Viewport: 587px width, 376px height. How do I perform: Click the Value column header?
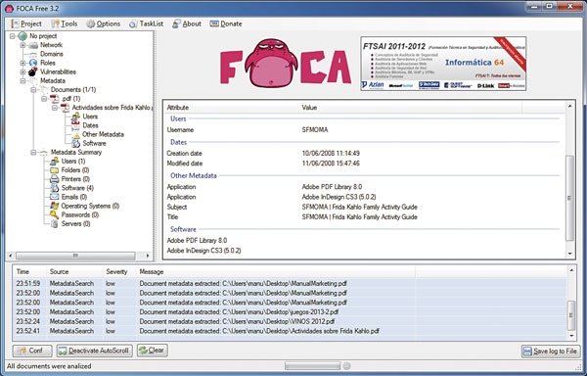tap(411, 108)
